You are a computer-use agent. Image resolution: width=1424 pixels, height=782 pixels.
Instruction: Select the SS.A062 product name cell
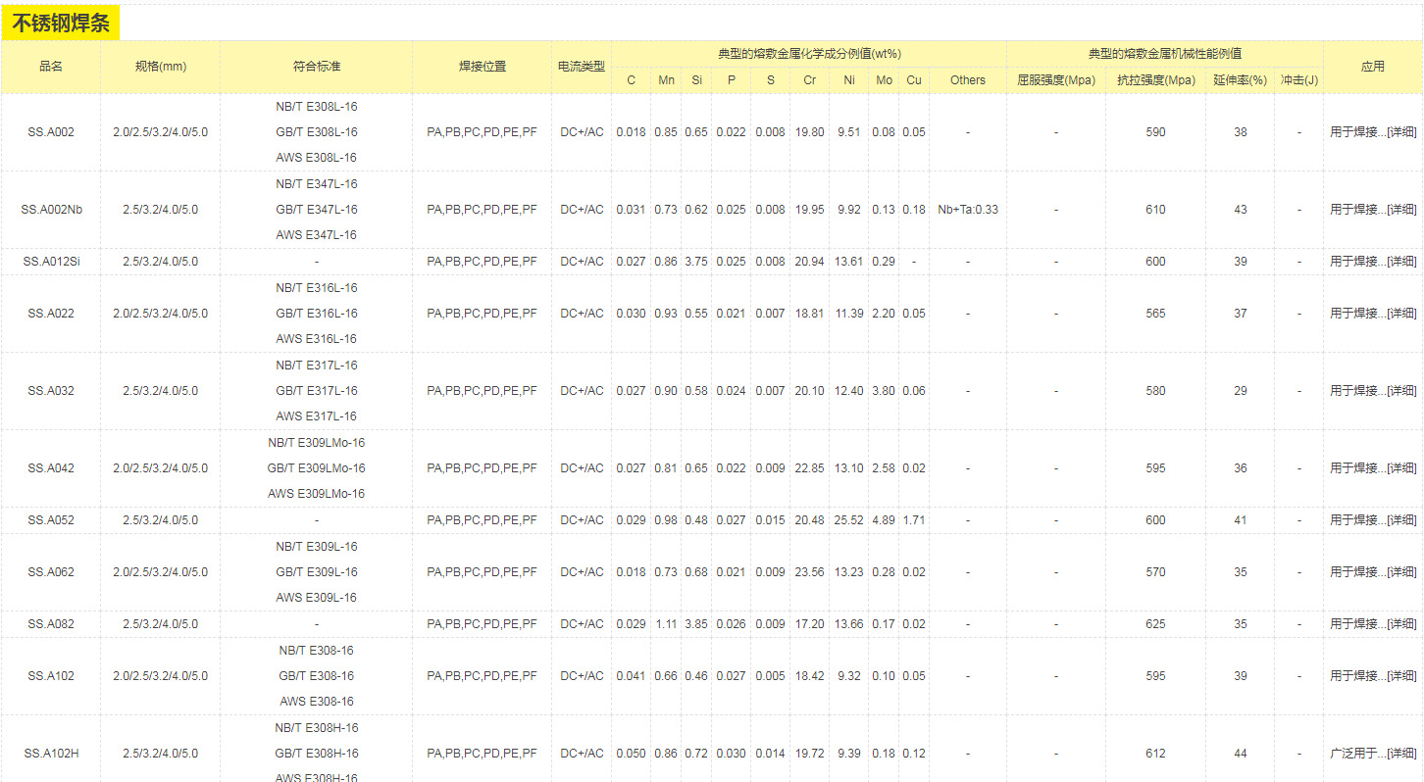(51, 572)
